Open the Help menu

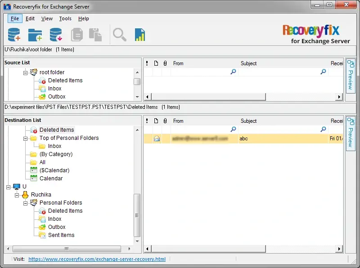pos(83,18)
